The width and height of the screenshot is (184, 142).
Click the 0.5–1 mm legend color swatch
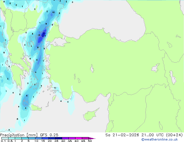[x=12, y=138]
